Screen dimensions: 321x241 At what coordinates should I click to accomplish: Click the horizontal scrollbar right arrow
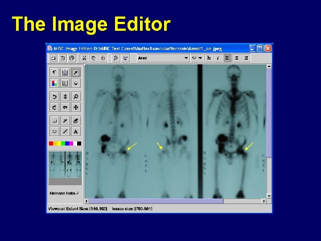coord(264,201)
